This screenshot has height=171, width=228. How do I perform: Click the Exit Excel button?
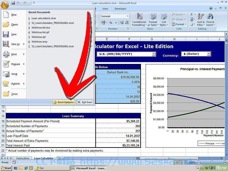tap(85, 102)
